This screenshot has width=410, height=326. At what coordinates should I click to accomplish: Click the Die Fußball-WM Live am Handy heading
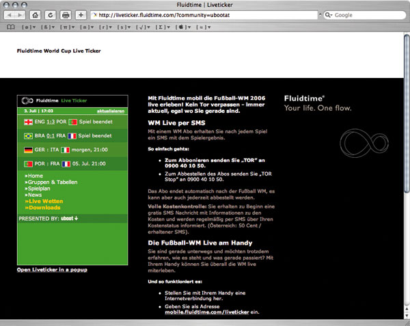[200, 243]
